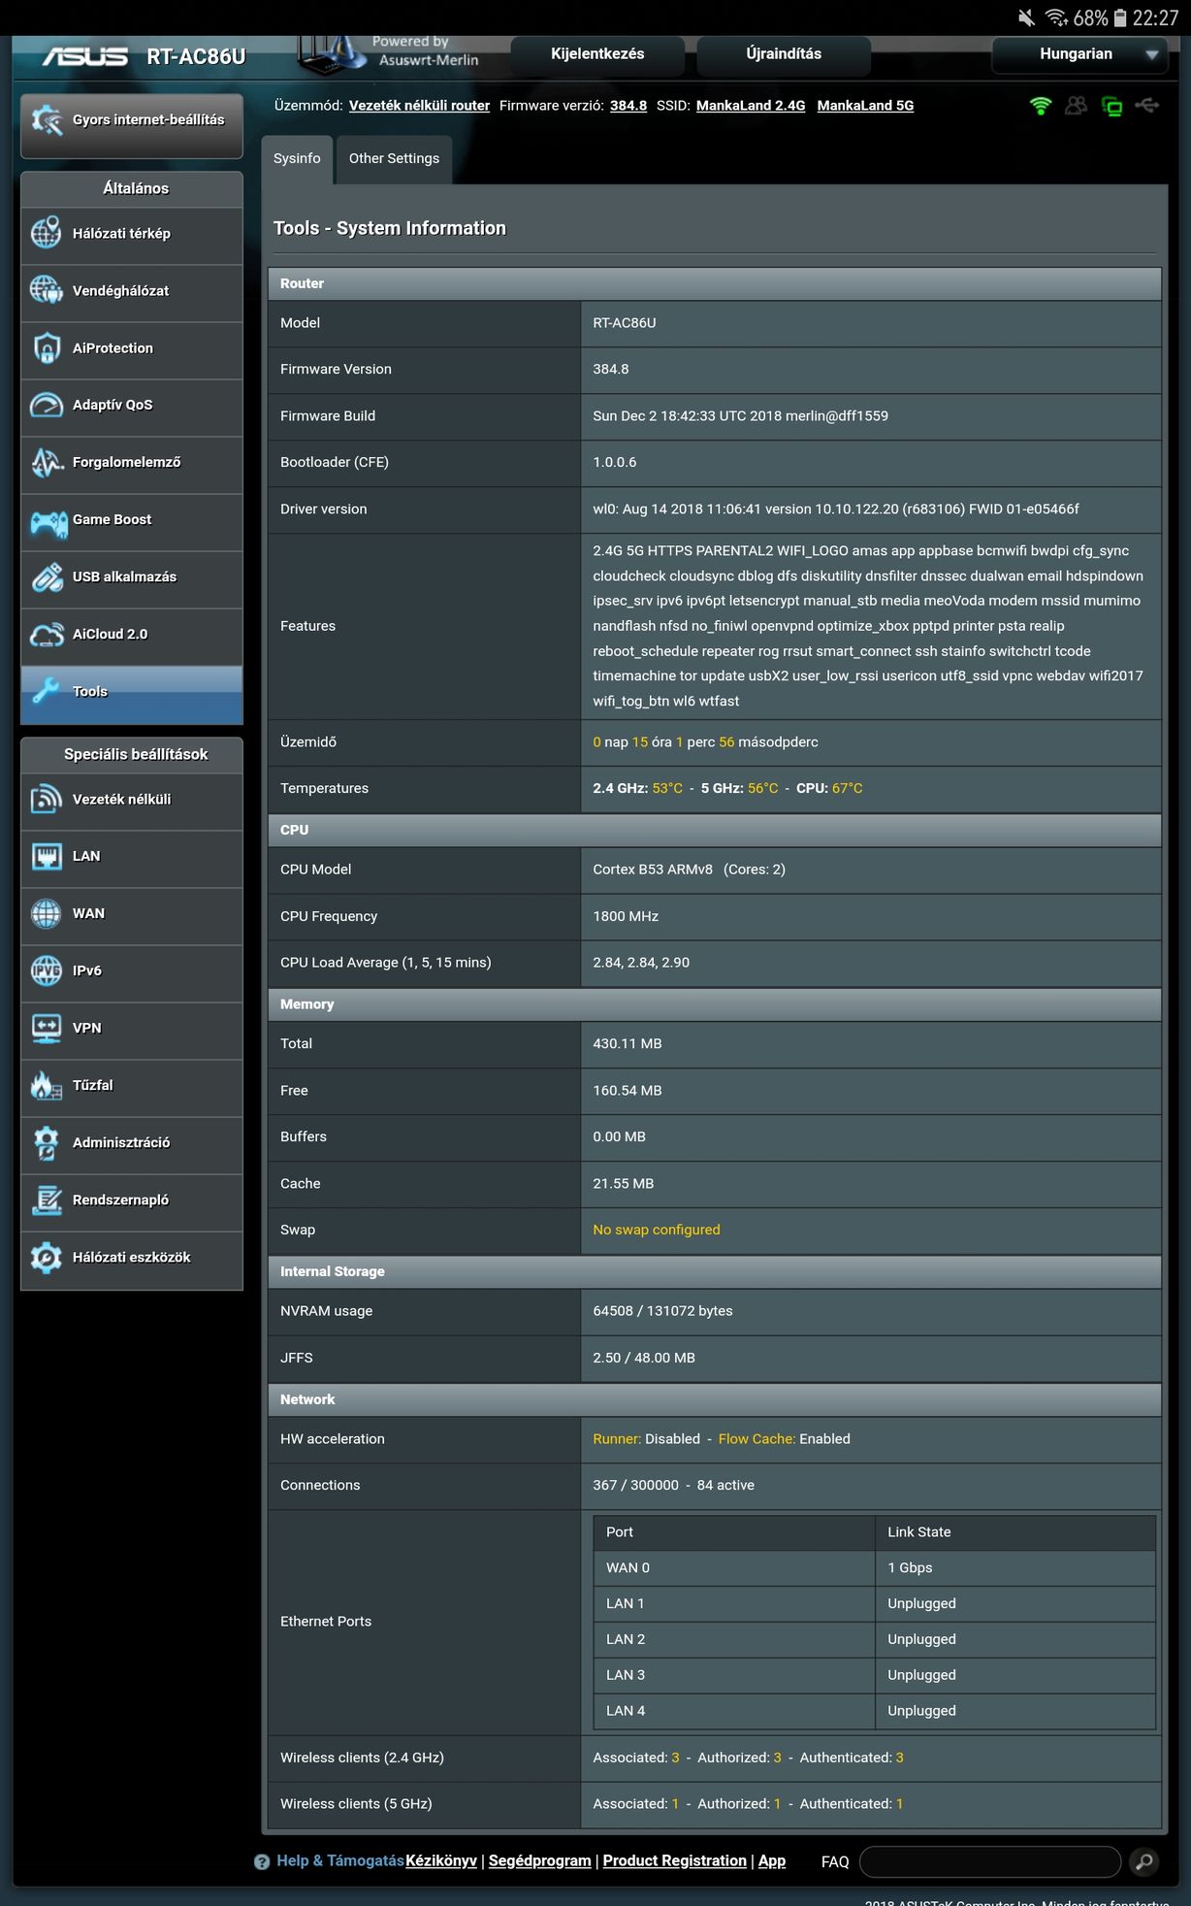Click the IPv6 icon
Screen dimensions: 1191x1906
click(x=47, y=971)
